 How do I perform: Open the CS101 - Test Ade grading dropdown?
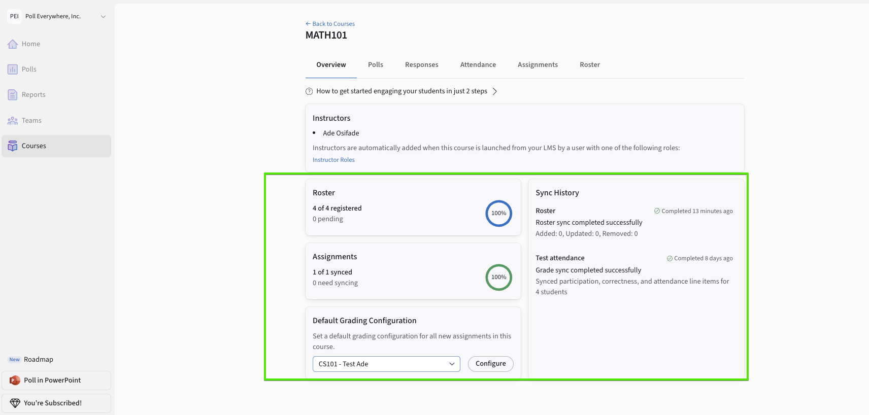pyautogui.click(x=386, y=364)
